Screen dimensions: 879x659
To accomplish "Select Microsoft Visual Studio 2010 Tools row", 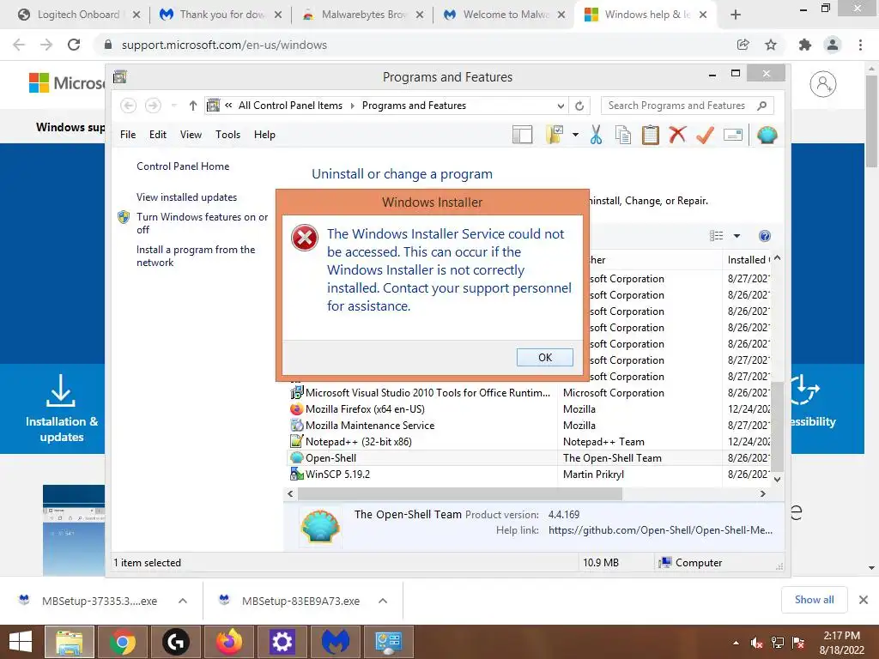I will 529,393.
